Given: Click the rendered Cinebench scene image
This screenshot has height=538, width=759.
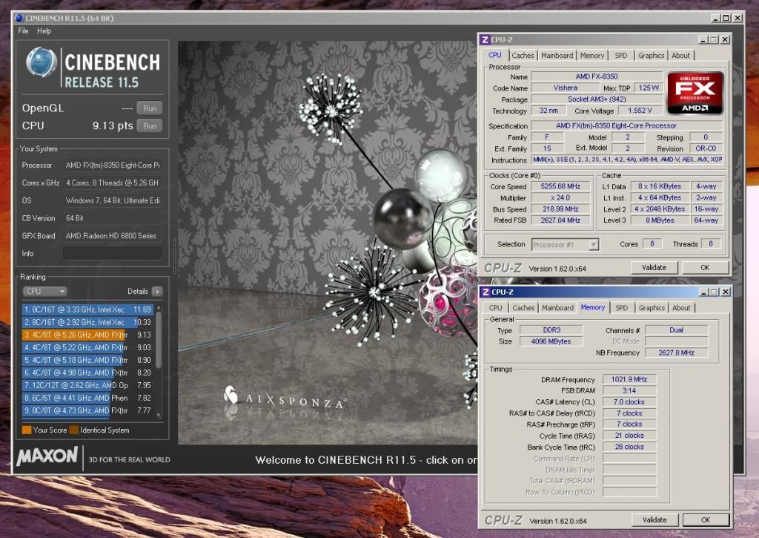Looking at the screenshot, I should 328,243.
